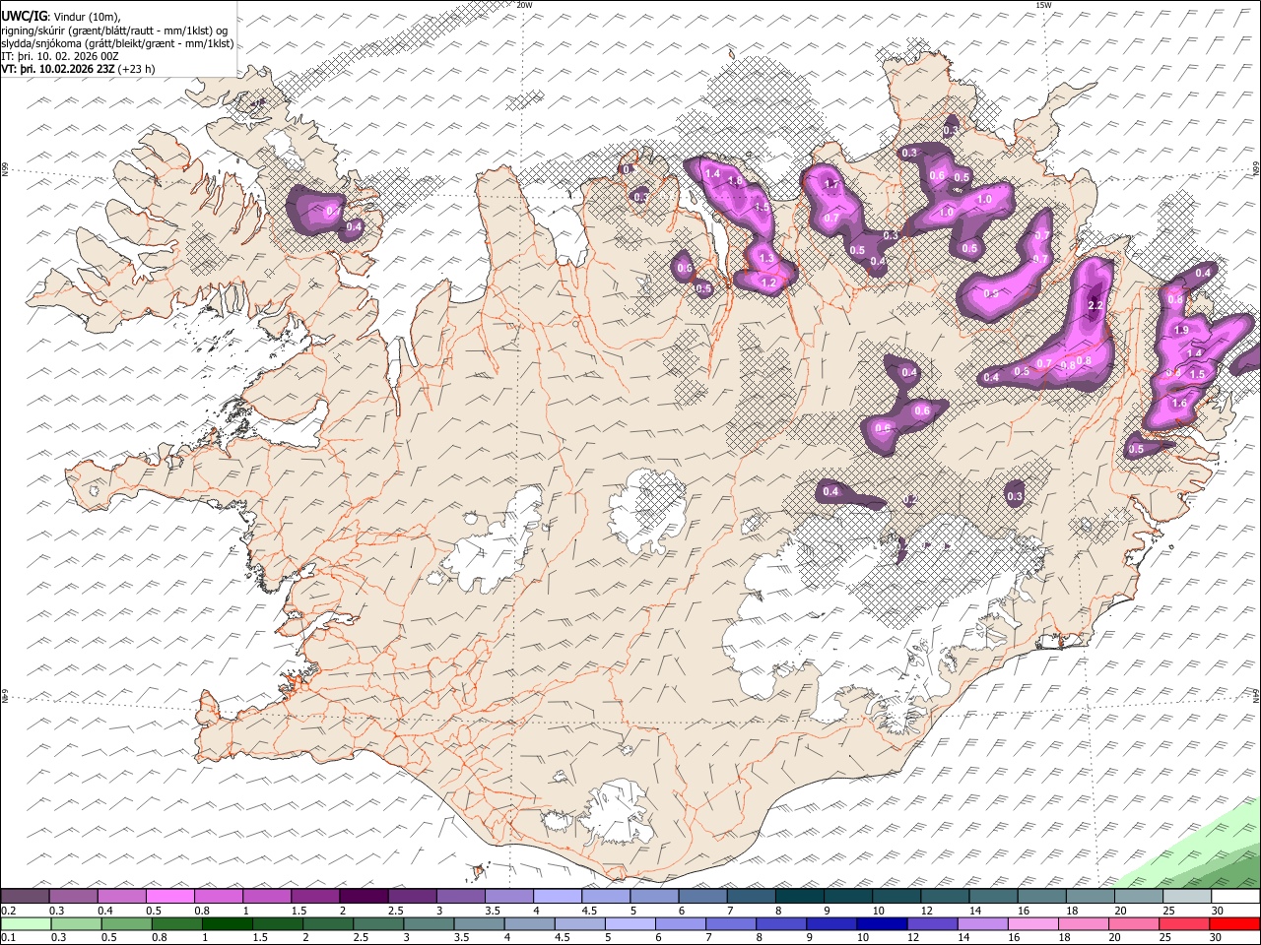The width and height of the screenshot is (1261, 945).
Task: Select lower rain scale light pink swatch at 16
Action: [1033, 923]
